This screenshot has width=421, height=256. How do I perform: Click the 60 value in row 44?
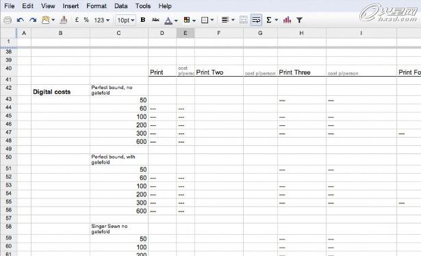143,108
